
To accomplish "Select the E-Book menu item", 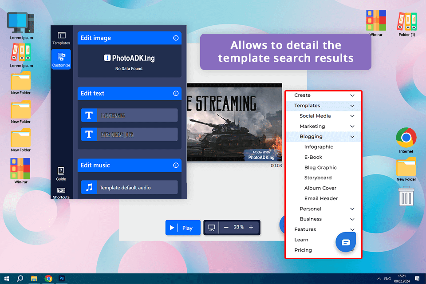I will (313, 157).
